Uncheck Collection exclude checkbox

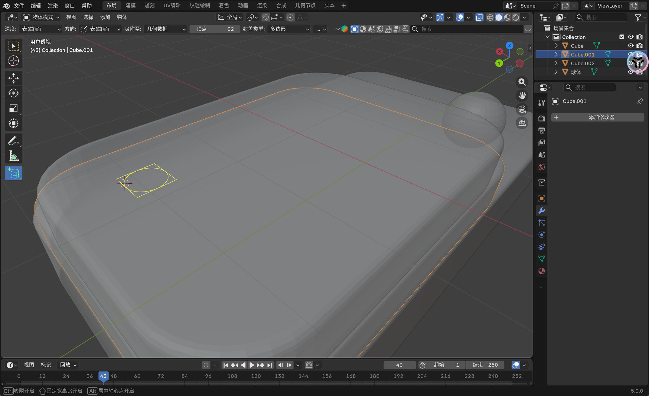click(x=622, y=37)
